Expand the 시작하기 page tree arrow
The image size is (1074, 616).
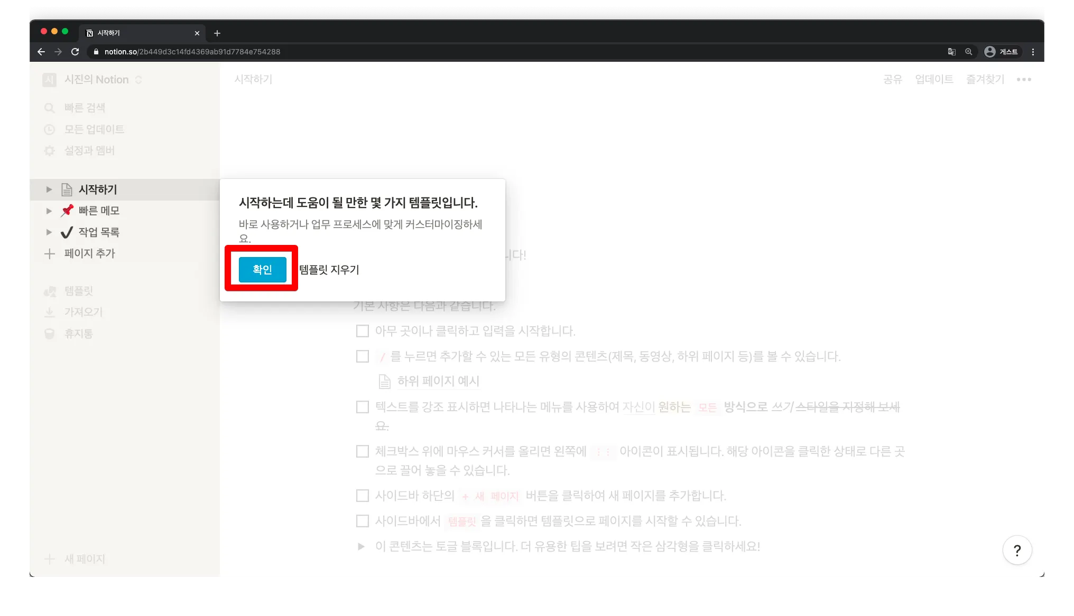[x=49, y=189]
